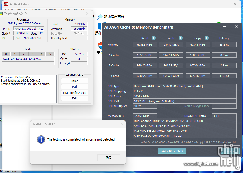Click the AIDA64 Extreme title bar app icon
This screenshot has height=173, width=243.
pos(6,4)
